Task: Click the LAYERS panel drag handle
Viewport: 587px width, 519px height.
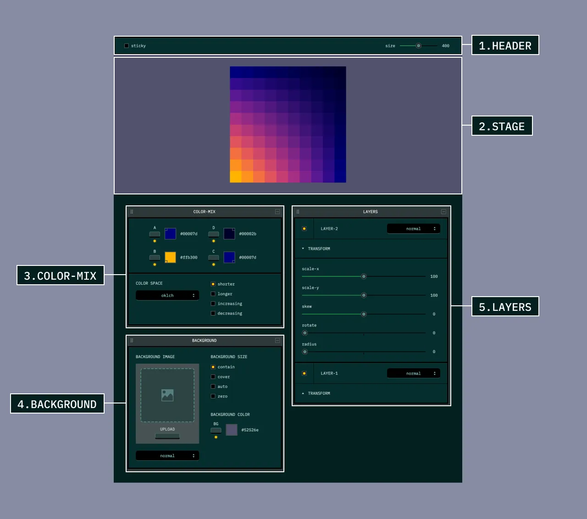Action: pos(298,211)
